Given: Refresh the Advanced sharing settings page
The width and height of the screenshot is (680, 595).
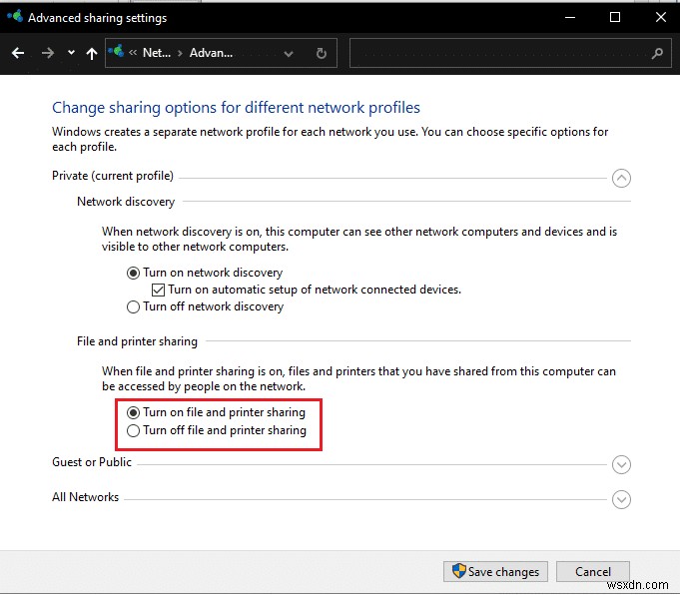Looking at the screenshot, I should pyautogui.click(x=321, y=53).
